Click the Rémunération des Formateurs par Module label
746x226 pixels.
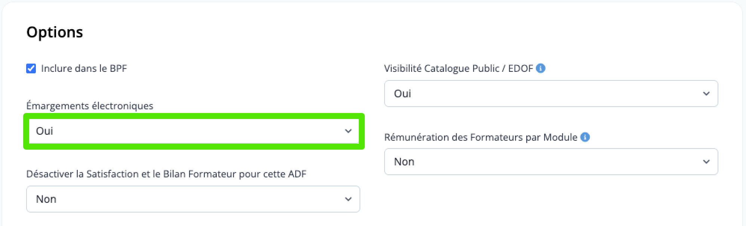coord(481,137)
